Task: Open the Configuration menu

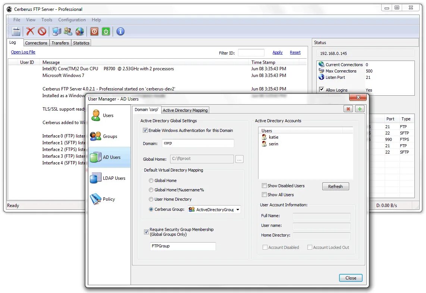Action: click(x=72, y=20)
